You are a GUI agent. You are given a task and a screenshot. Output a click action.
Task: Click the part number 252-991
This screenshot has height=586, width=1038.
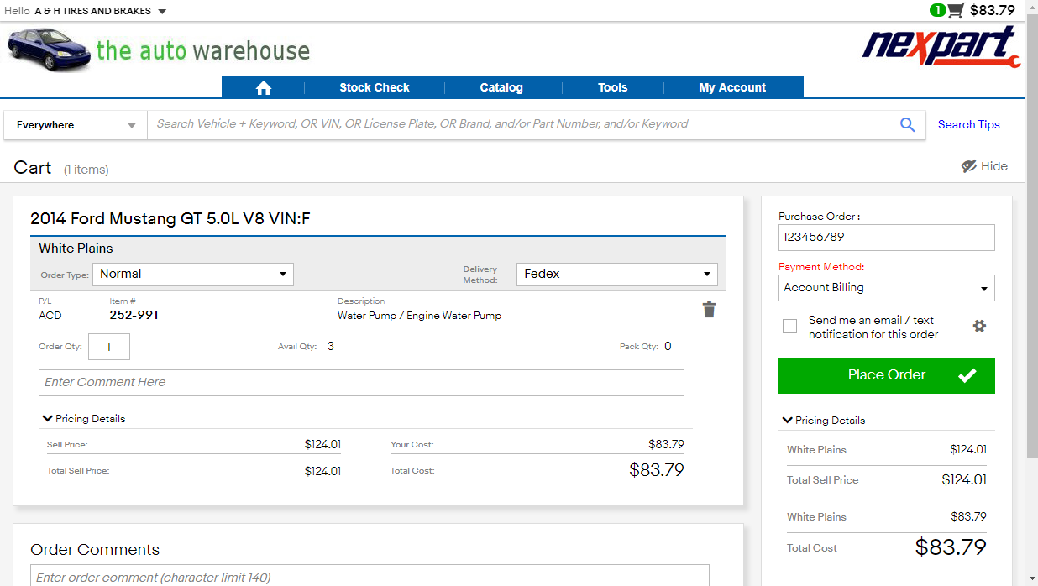[x=134, y=316]
